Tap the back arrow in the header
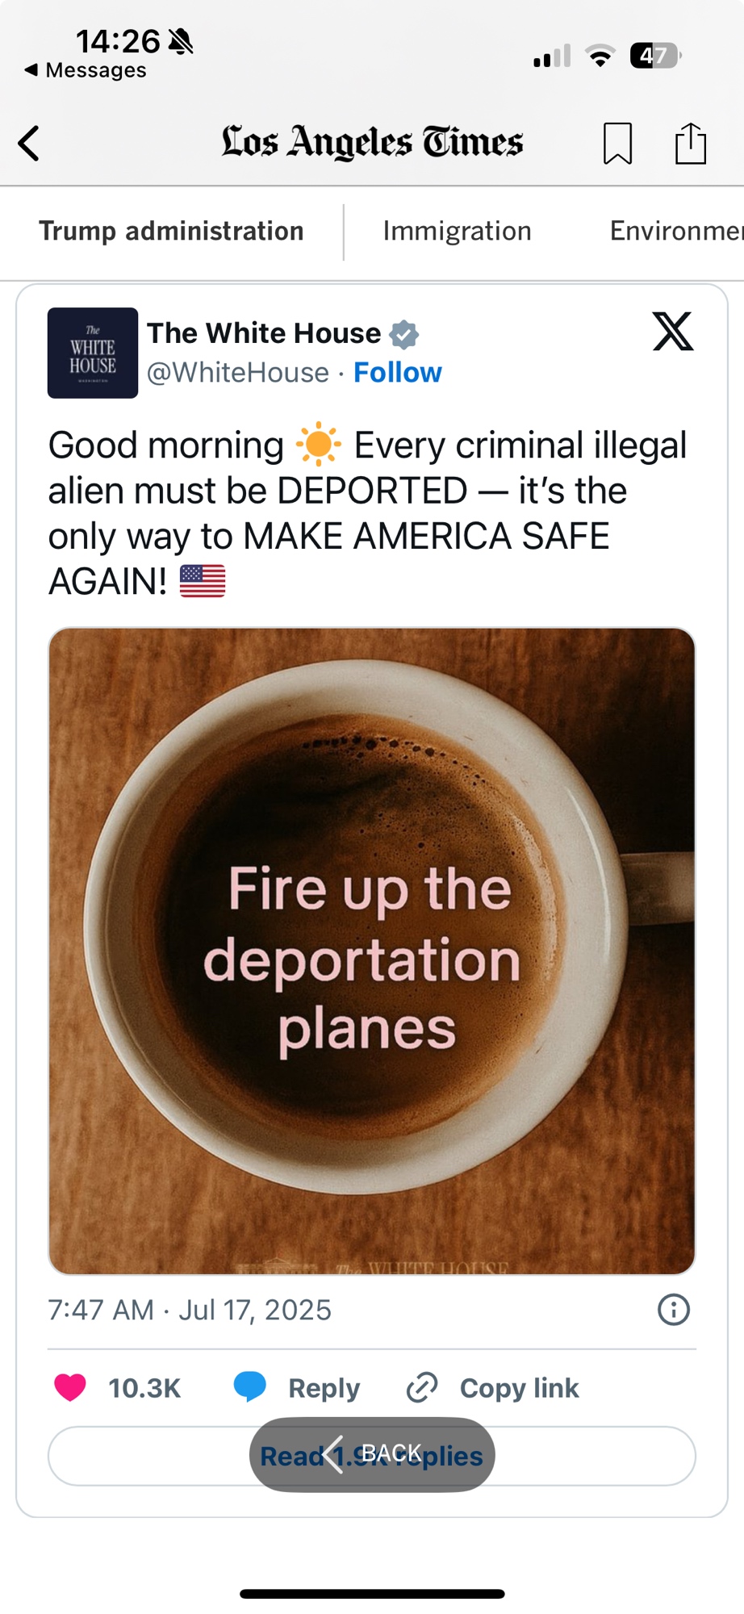The width and height of the screenshot is (744, 1614). tap(29, 144)
